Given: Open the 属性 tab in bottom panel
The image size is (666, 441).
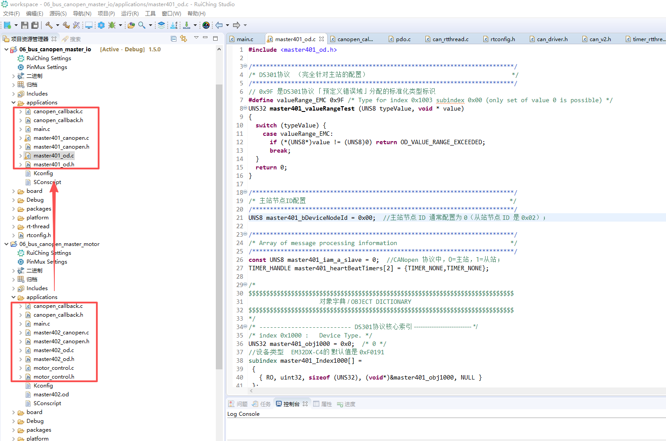Looking at the screenshot, I should [x=322, y=404].
